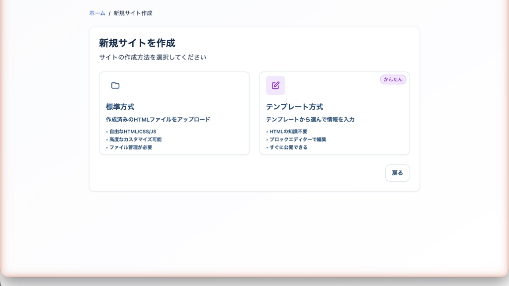Open the ホーム breadcrumb link
Image resolution: width=509 pixels, height=286 pixels.
click(x=96, y=13)
